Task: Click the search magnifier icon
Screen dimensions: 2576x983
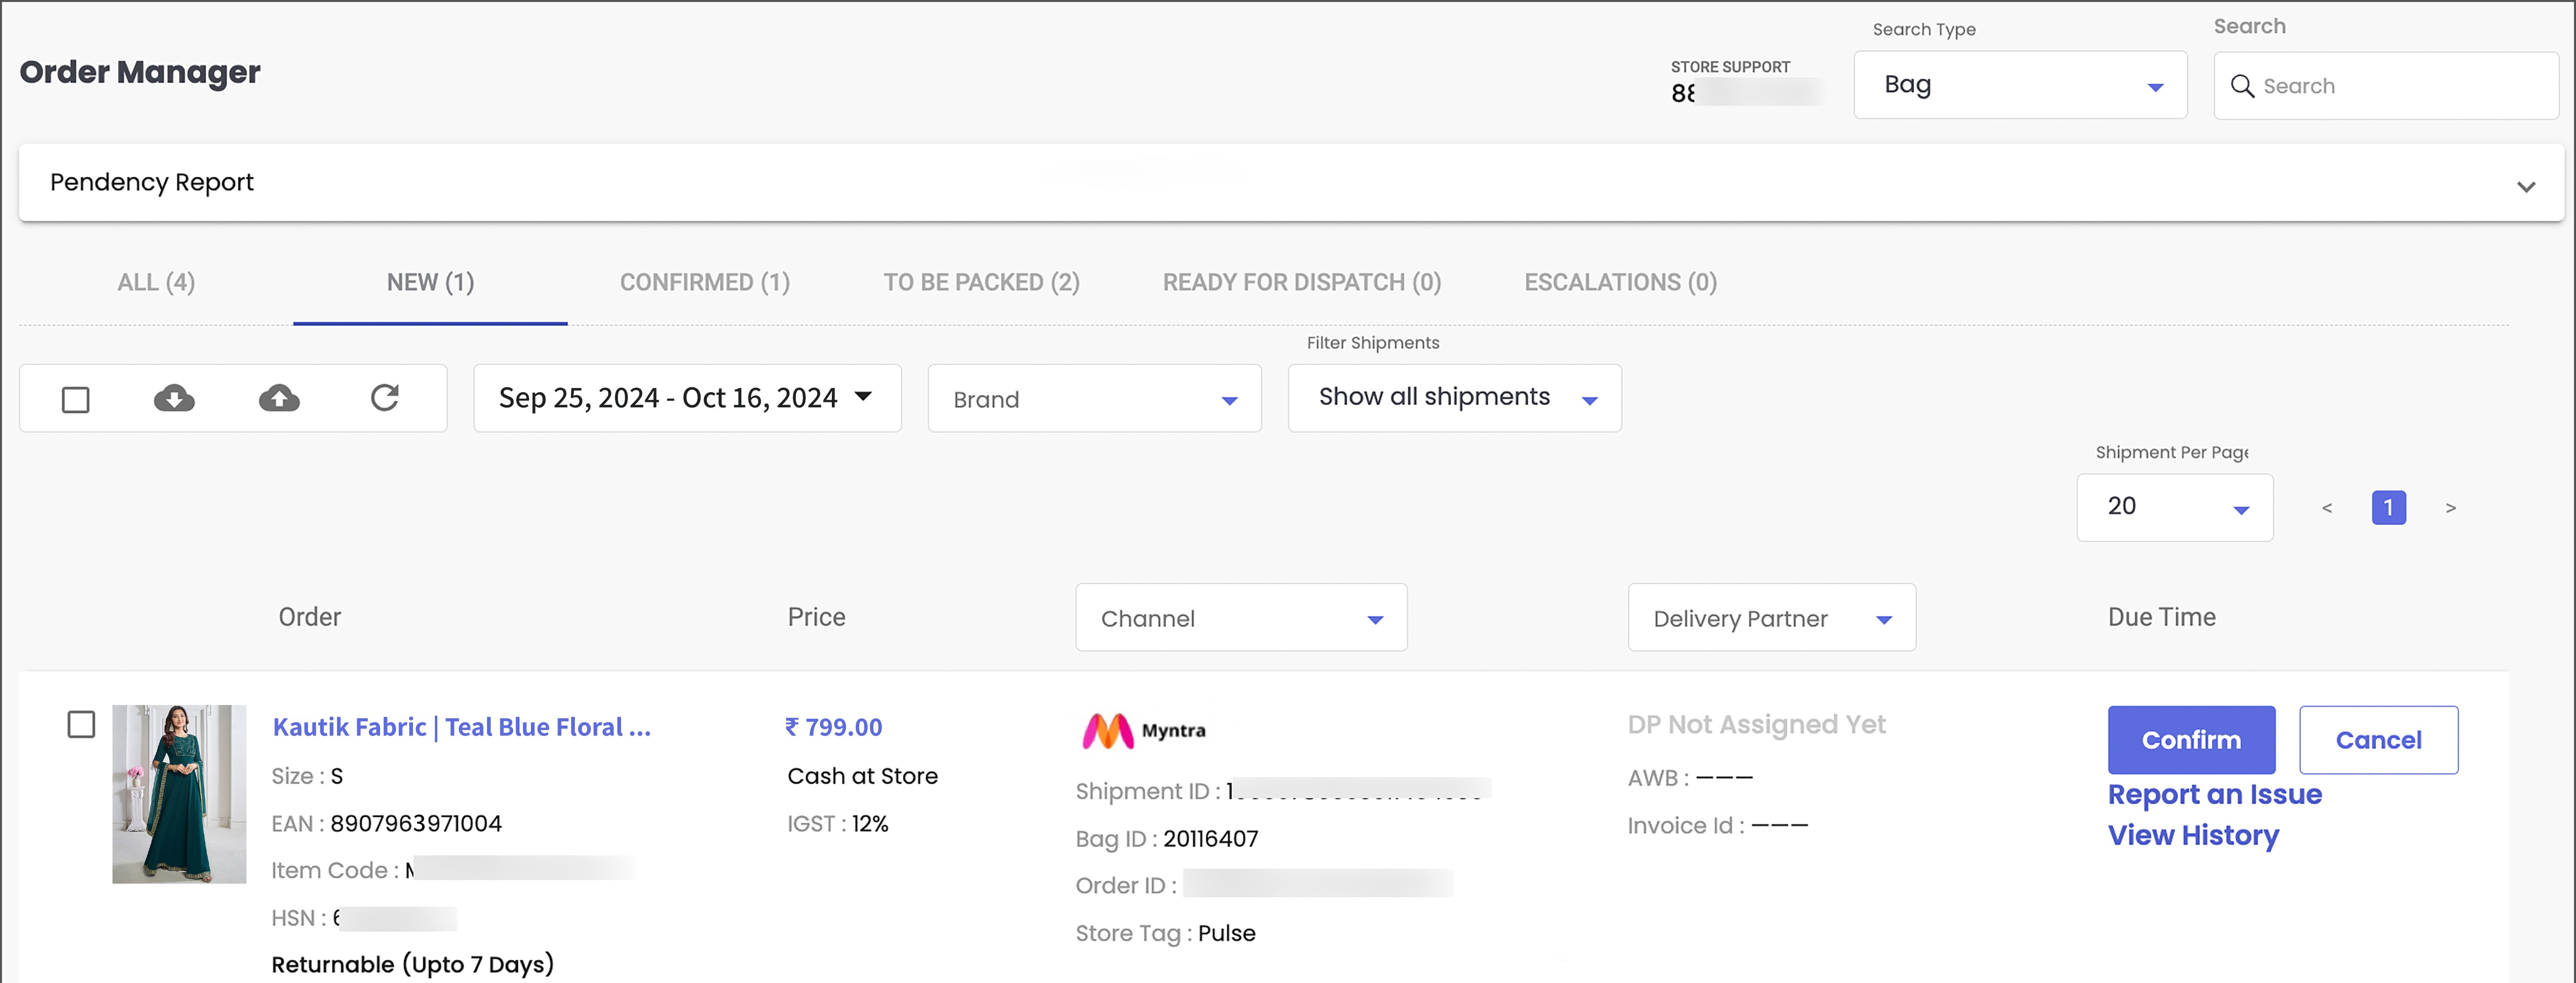Action: [2242, 86]
